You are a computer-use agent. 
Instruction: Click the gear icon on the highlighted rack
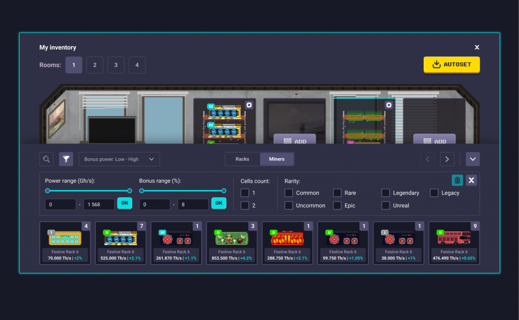(x=389, y=104)
